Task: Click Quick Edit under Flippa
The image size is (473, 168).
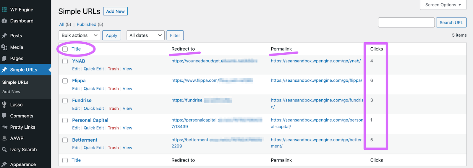Action: pyautogui.click(x=94, y=88)
